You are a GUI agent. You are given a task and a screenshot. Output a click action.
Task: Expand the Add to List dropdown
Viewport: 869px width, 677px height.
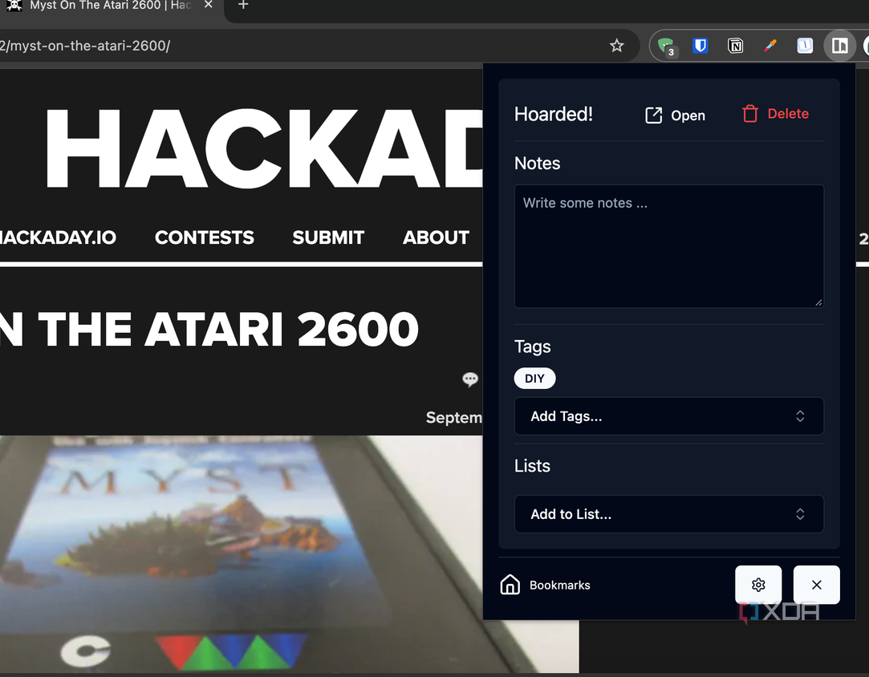[669, 514]
